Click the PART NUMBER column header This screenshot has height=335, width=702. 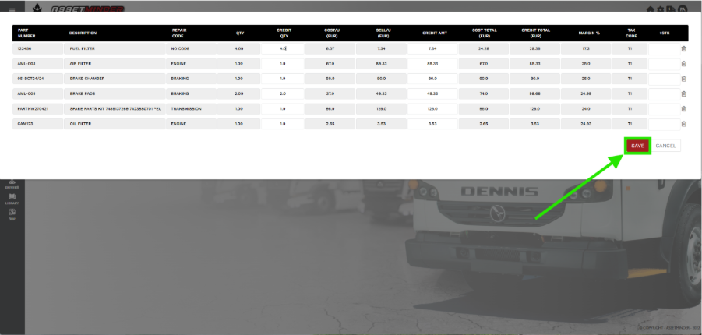click(26, 33)
